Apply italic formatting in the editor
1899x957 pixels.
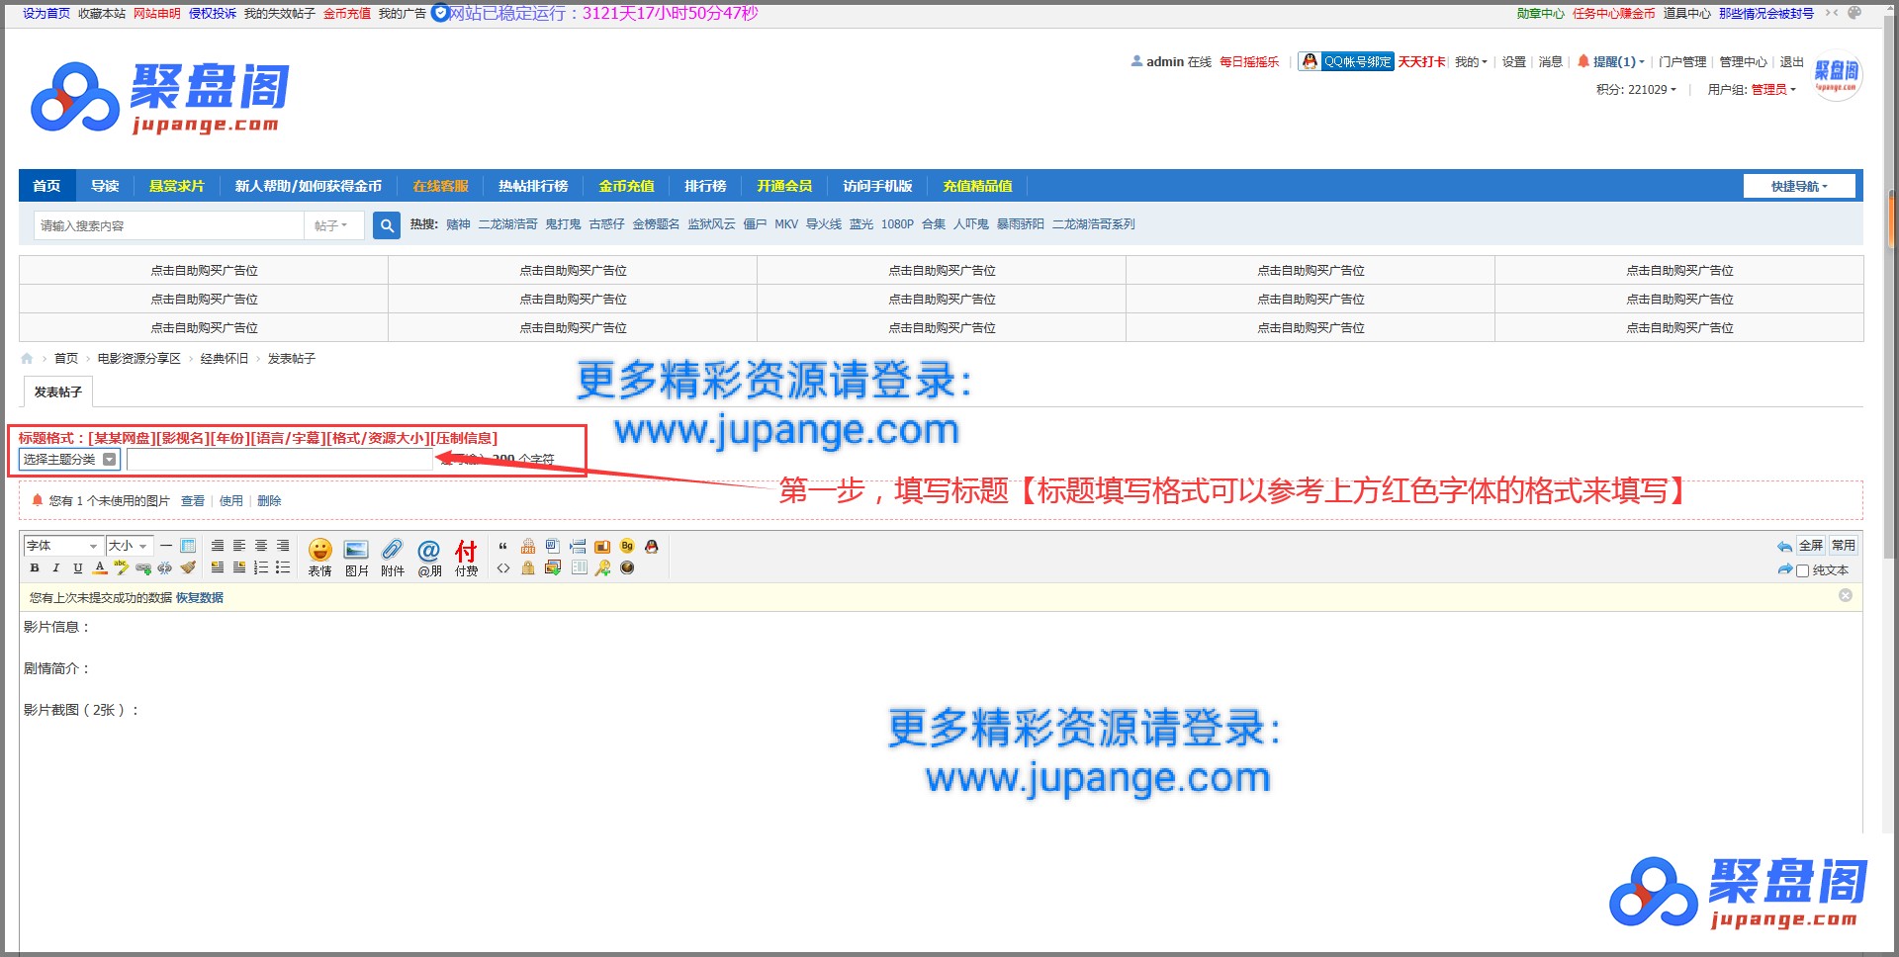(x=55, y=567)
